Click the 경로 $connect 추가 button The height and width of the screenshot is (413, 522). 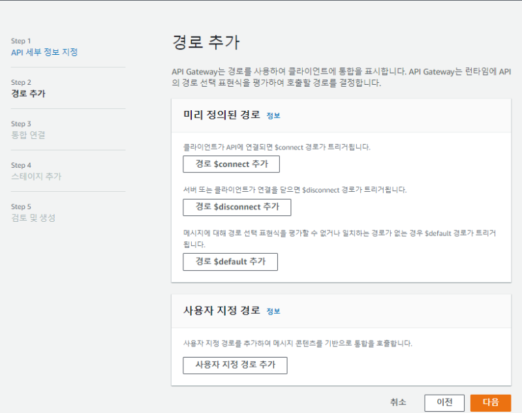(232, 164)
